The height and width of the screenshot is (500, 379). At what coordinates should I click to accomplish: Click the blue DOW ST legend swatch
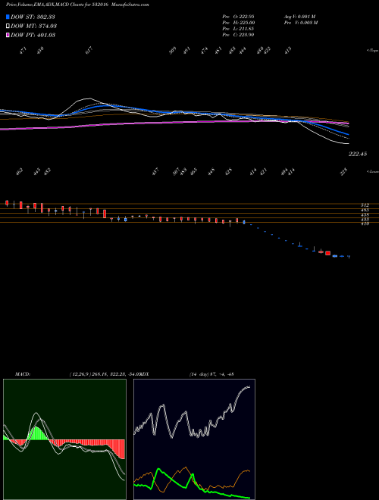8,17
